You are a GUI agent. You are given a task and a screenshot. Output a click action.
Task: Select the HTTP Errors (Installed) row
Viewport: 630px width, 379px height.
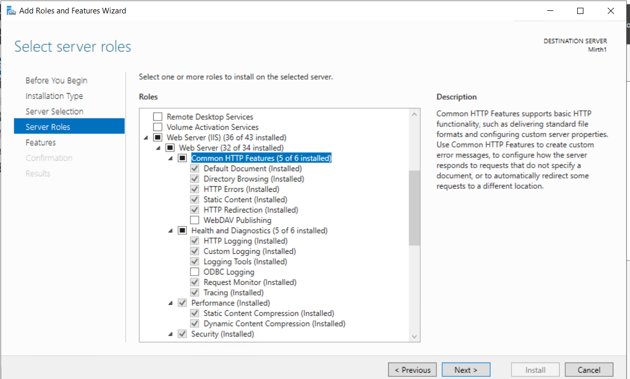[241, 189]
